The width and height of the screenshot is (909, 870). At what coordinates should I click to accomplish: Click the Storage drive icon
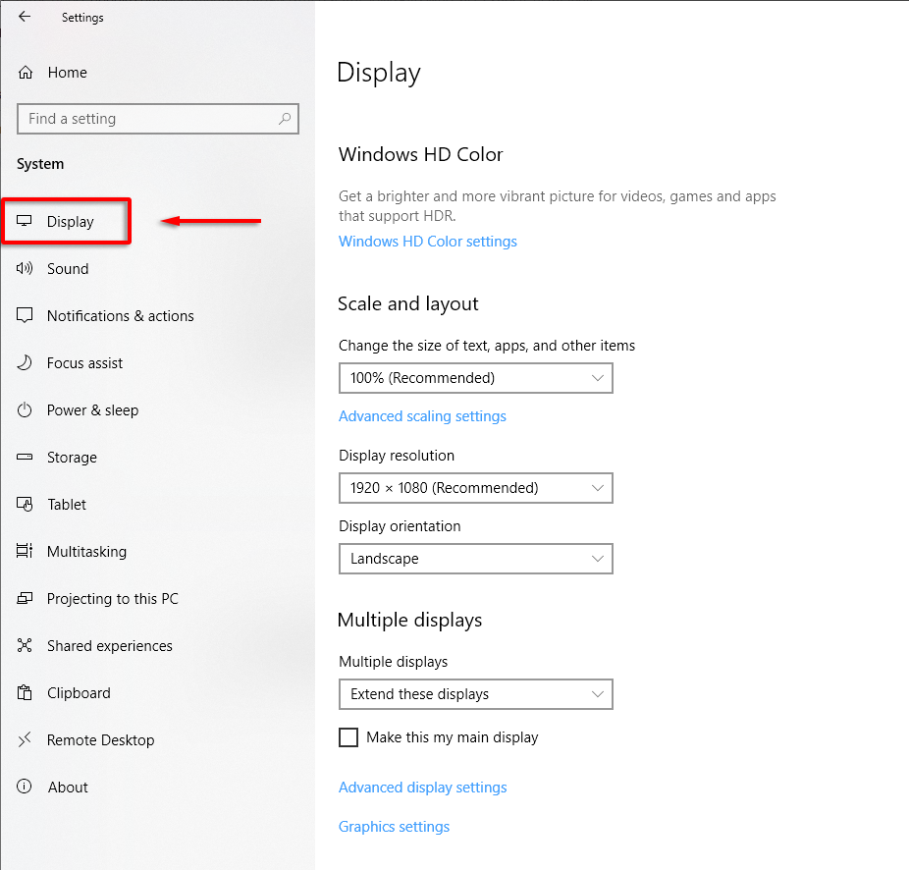[x=26, y=458]
